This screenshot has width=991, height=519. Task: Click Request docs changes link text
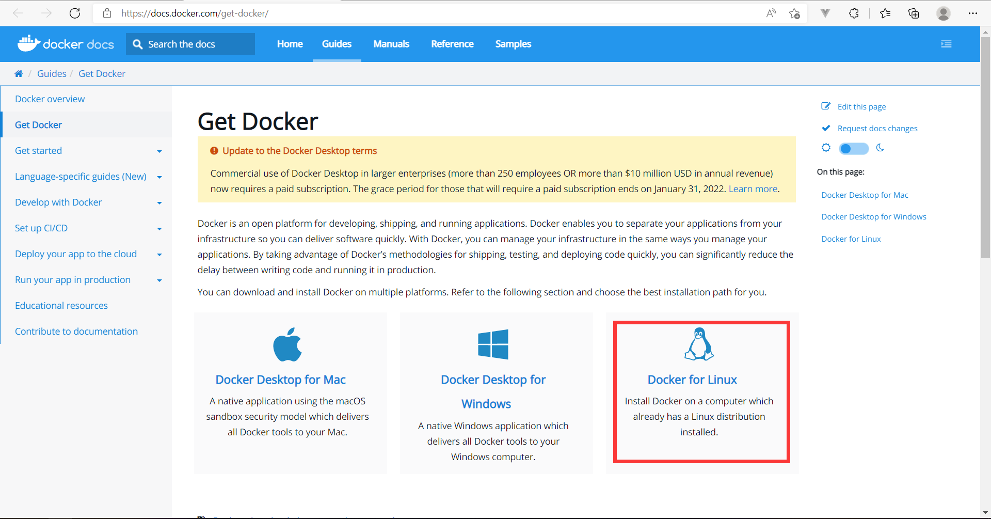(x=877, y=129)
